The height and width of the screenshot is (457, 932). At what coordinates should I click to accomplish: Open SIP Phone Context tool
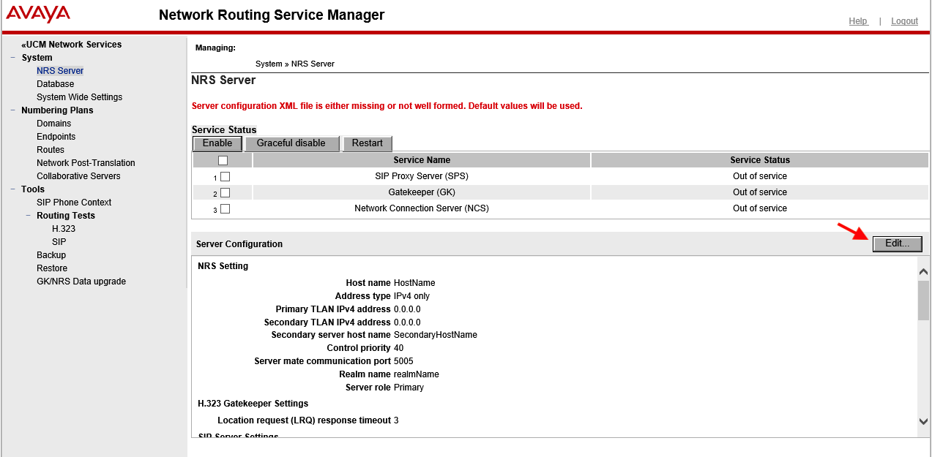[x=74, y=203]
